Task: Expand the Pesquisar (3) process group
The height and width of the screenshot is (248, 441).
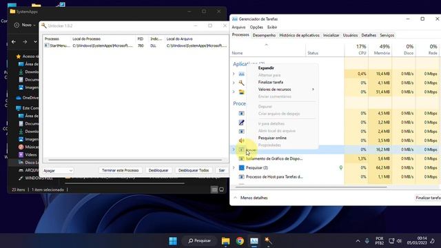Action: tap(234, 167)
